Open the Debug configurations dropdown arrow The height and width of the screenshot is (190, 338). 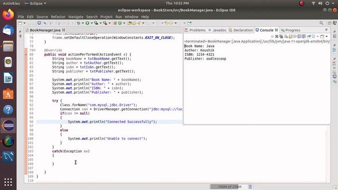tap(83, 23)
